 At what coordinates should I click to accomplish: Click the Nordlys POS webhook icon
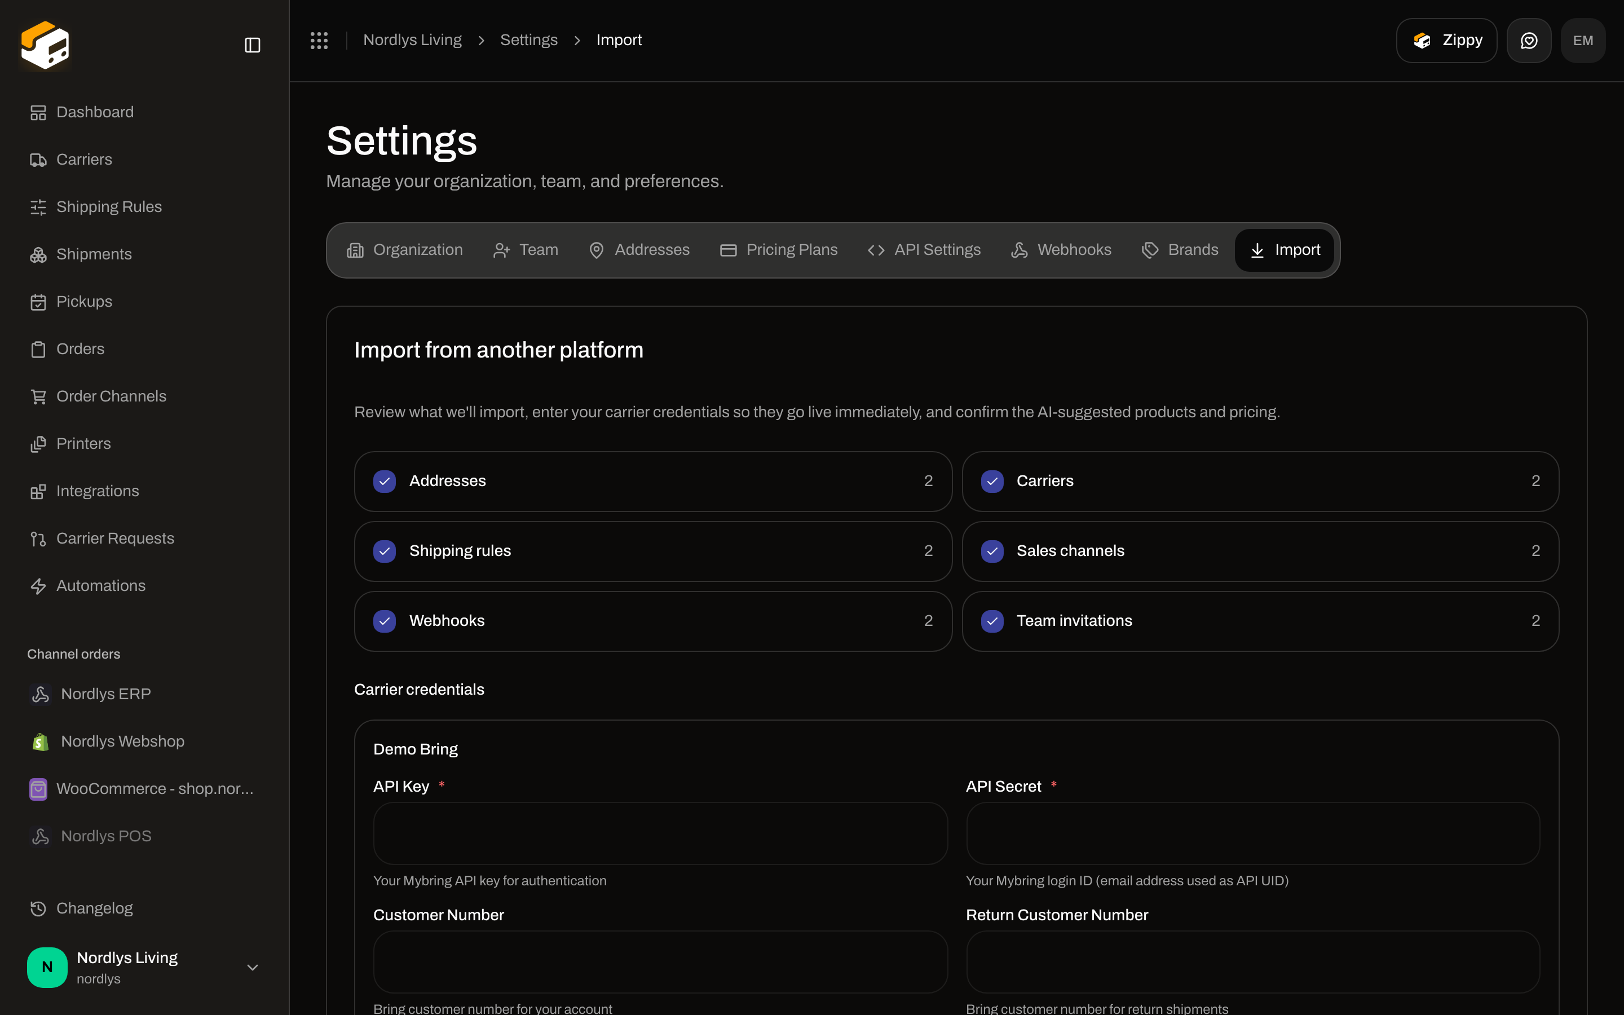point(40,836)
